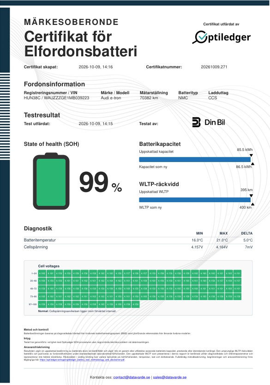
Task: Click the 99 SOH value
Action: click(x=94, y=182)
